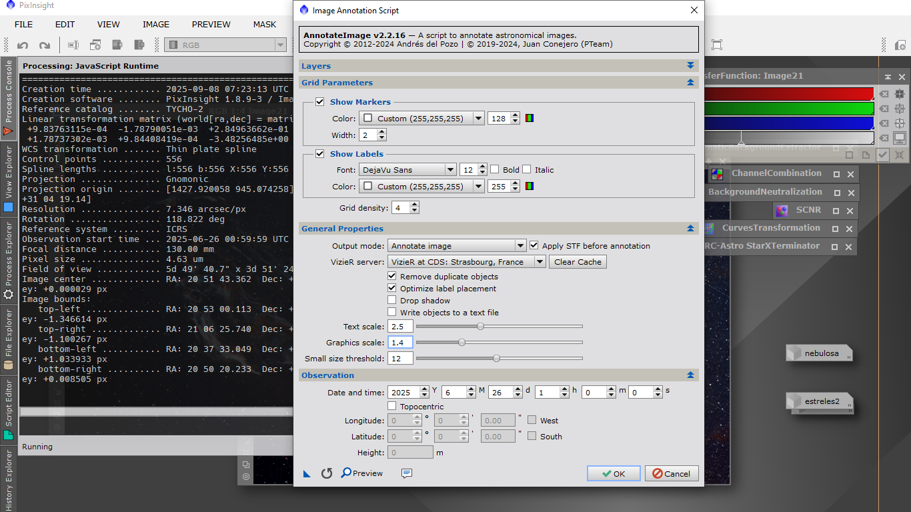Open the IMAGE menu

[x=156, y=25]
